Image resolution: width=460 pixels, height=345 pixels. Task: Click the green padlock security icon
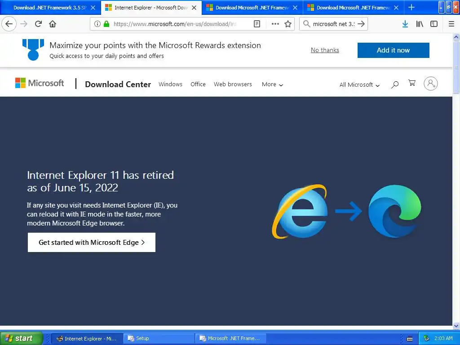(x=106, y=24)
